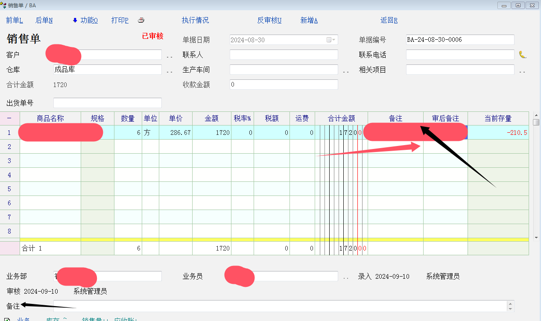The width and height of the screenshot is (541, 321).
Task: Open the 生产车间 lookup ellipsis button
Action: pos(345,71)
